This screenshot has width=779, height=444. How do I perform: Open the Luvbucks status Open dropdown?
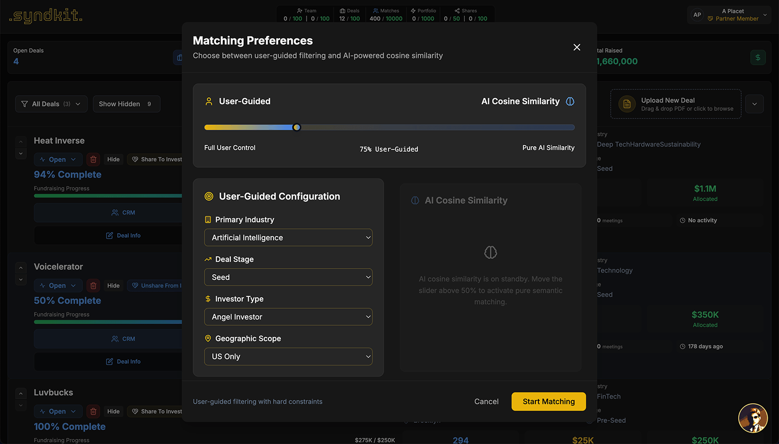pos(58,412)
